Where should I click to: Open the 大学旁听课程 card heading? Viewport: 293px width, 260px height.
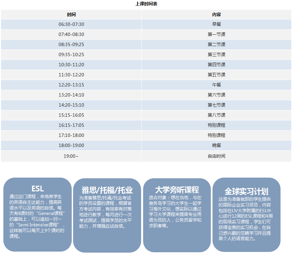click(177, 190)
